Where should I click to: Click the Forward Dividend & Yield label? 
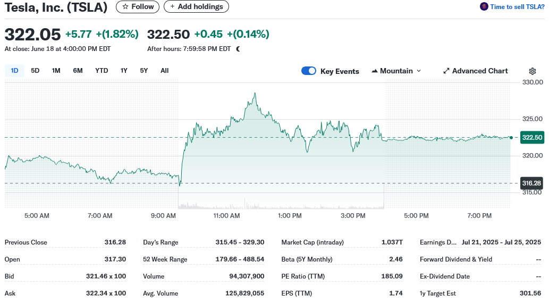(456, 259)
